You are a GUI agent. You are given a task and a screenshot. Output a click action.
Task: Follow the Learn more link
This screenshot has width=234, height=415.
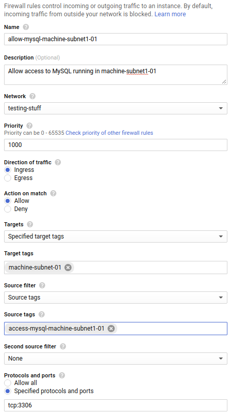pos(170,14)
